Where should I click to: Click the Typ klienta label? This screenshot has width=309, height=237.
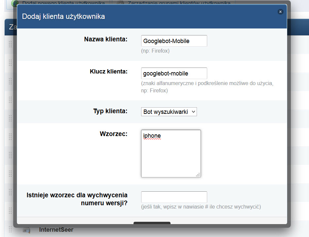coord(110,111)
